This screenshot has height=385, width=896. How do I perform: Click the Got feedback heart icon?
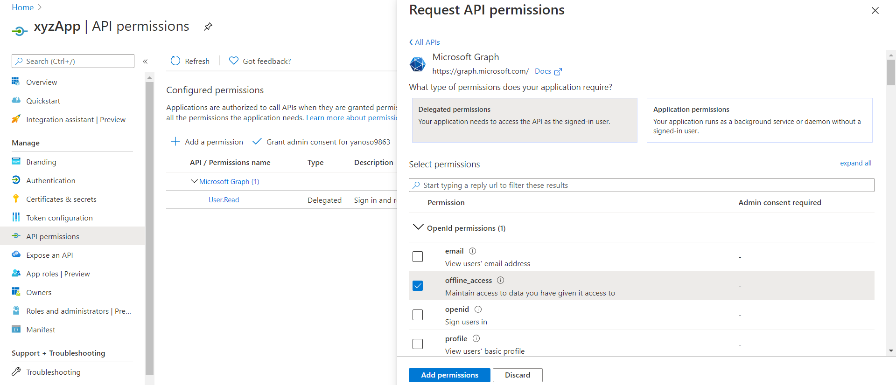(x=234, y=61)
